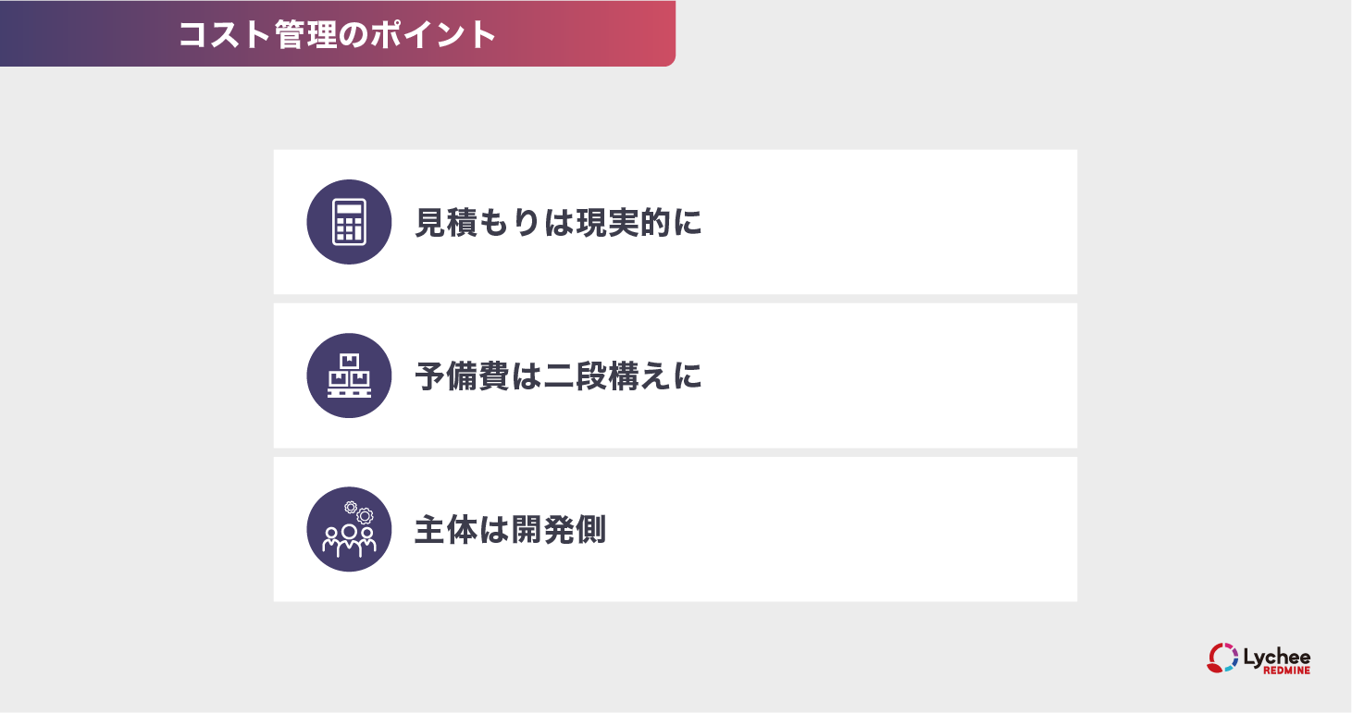Image resolution: width=1352 pixels, height=714 pixels.
Task: Click the word "予備費" in the second card
Action: click(461, 376)
